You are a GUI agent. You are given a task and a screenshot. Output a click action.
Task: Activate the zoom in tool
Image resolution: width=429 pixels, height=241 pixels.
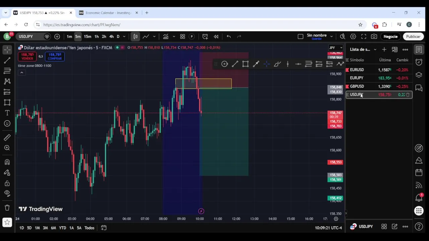pos(7,148)
